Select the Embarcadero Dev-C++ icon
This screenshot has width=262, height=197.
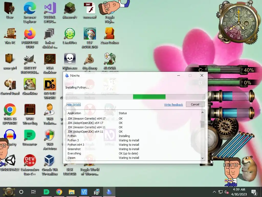(30, 165)
